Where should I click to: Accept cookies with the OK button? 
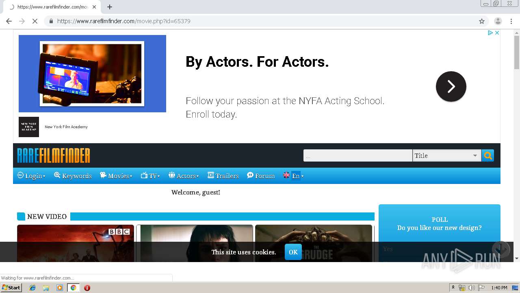coord(293,252)
